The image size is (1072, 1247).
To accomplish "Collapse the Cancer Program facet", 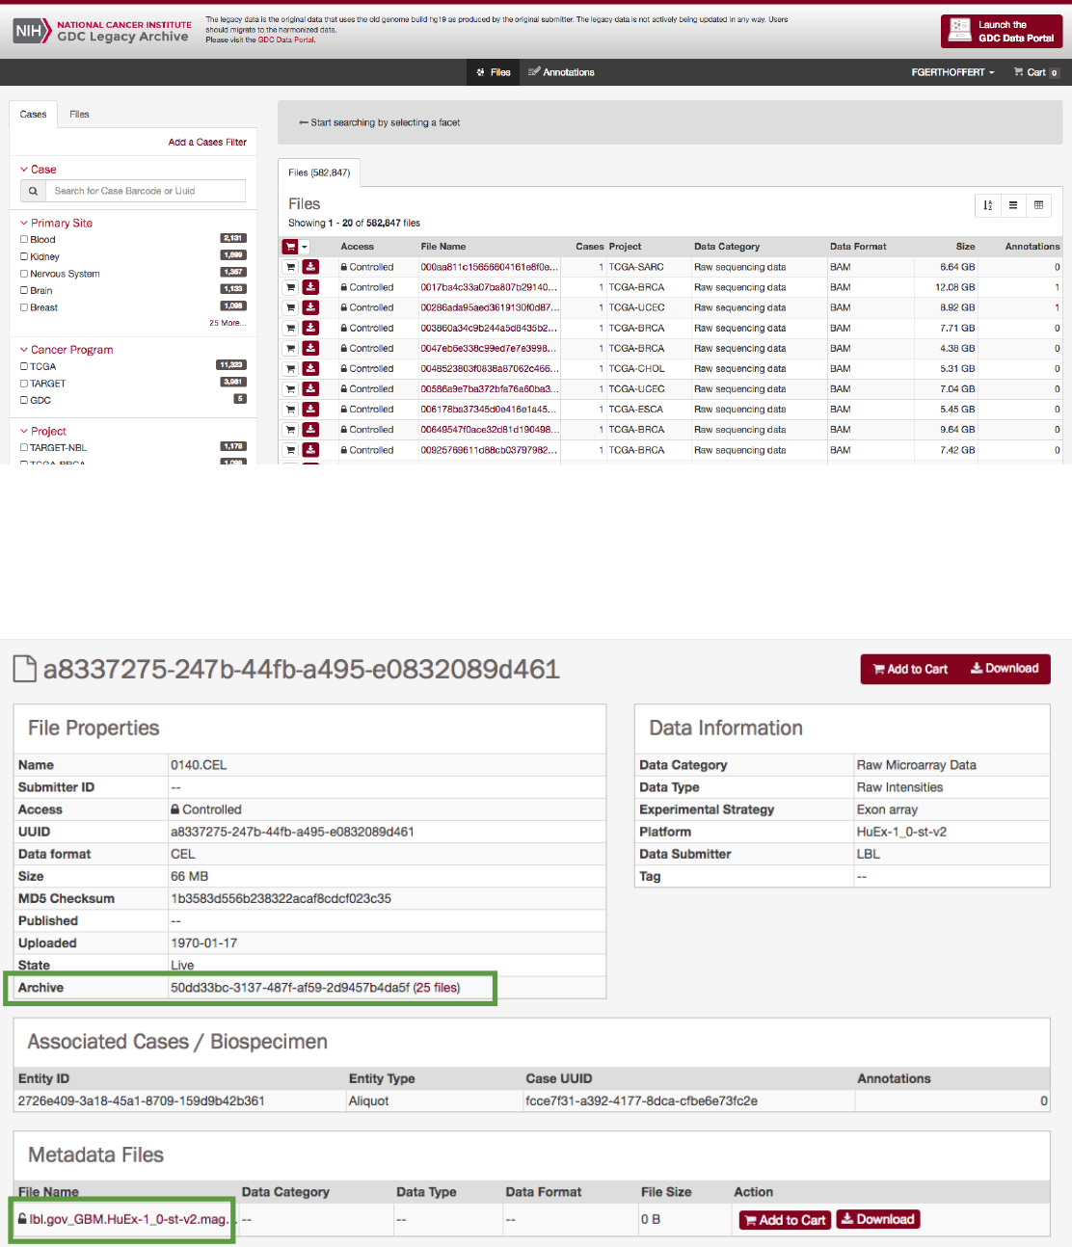I will [x=67, y=350].
